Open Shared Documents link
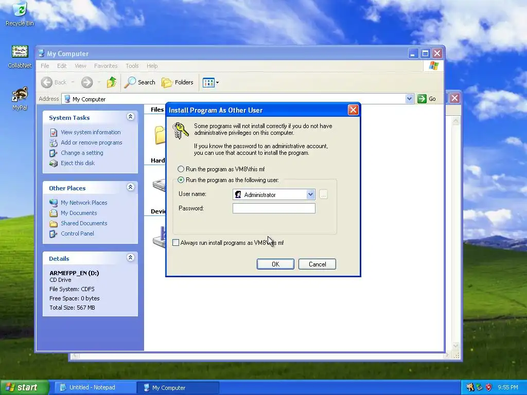This screenshot has width=527, height=395. 84,223
